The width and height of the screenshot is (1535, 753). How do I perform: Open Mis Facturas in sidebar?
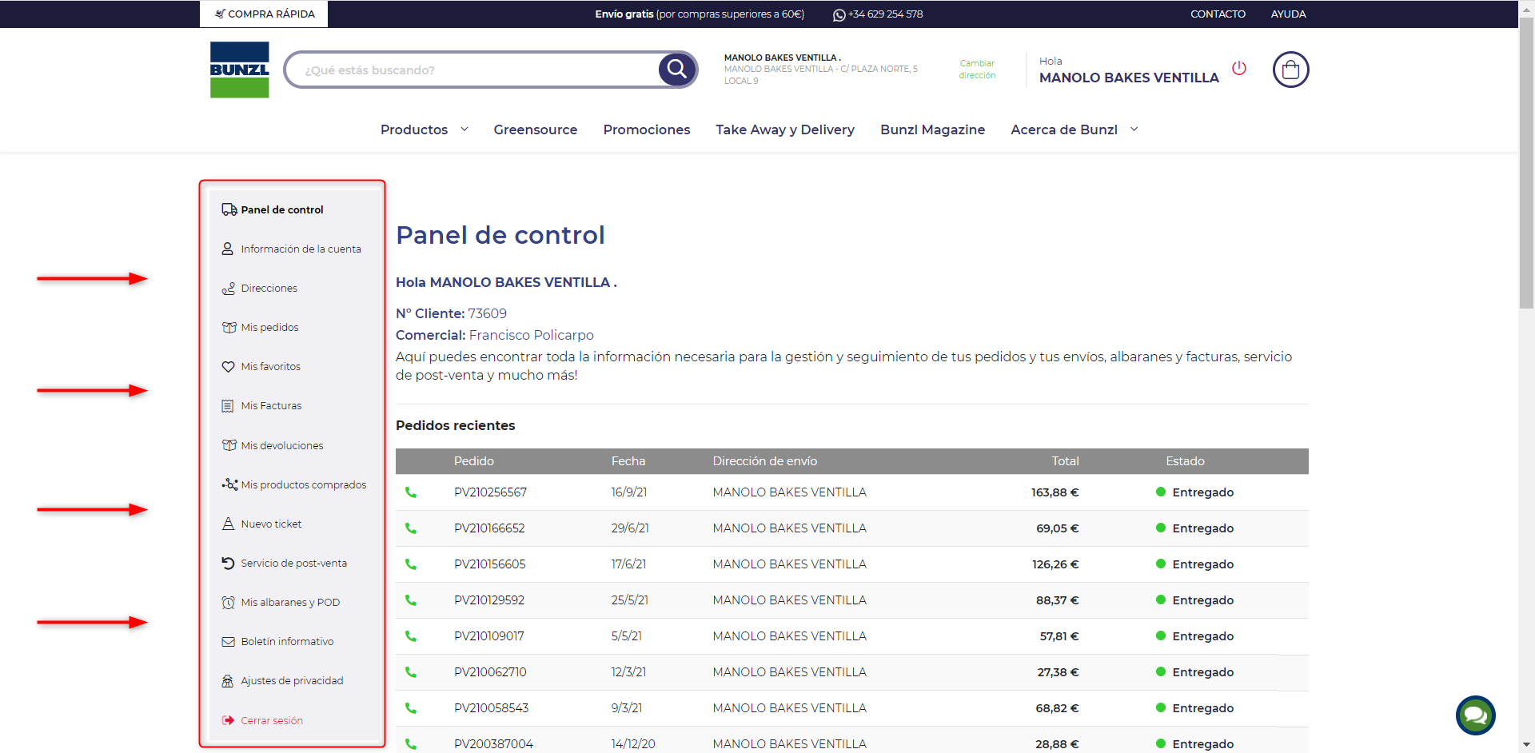[x=271, y=406]
